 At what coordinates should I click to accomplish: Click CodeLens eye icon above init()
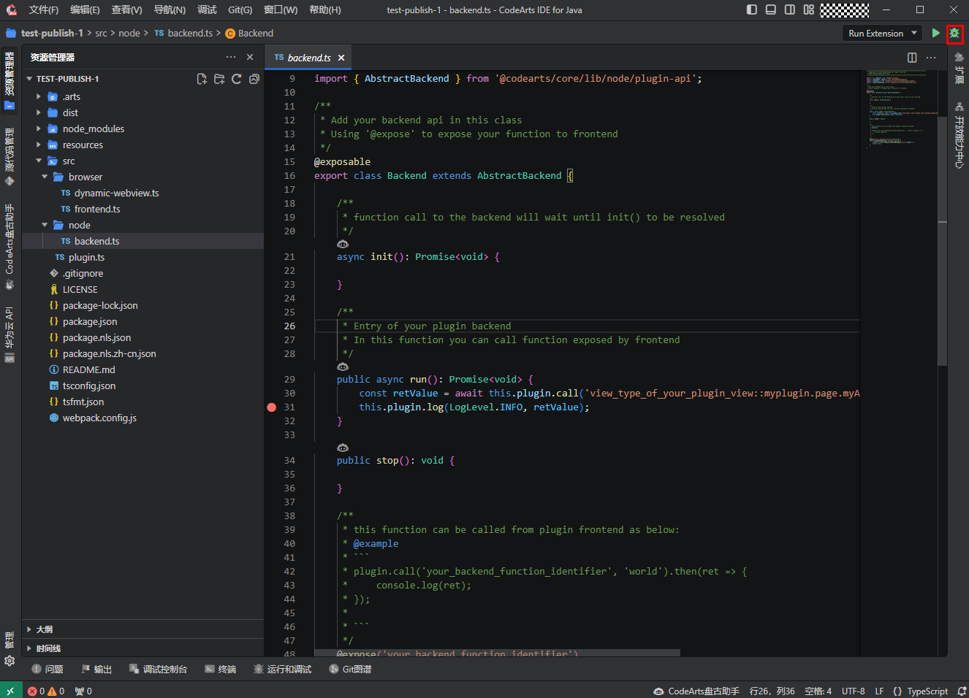(343, 244)
